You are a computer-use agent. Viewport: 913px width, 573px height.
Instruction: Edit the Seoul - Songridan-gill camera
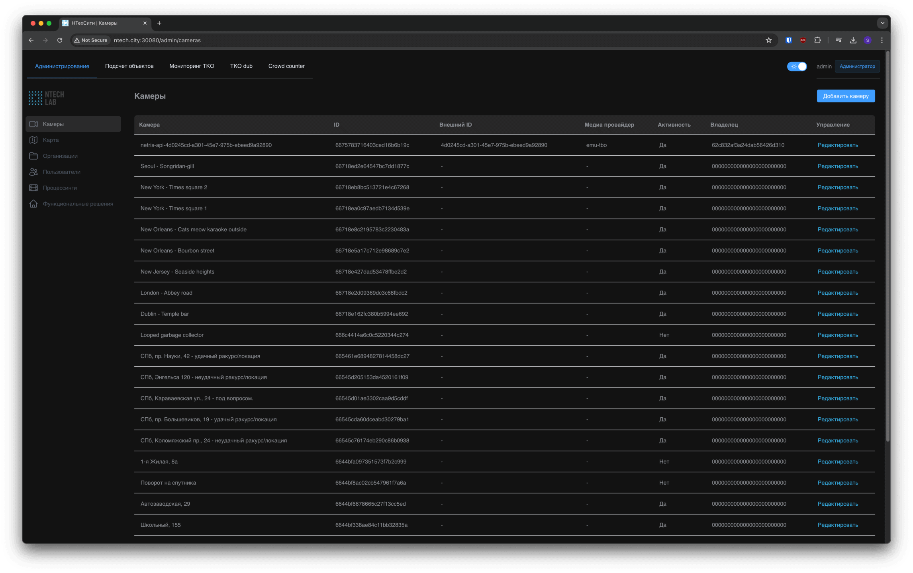coord(837,166)
